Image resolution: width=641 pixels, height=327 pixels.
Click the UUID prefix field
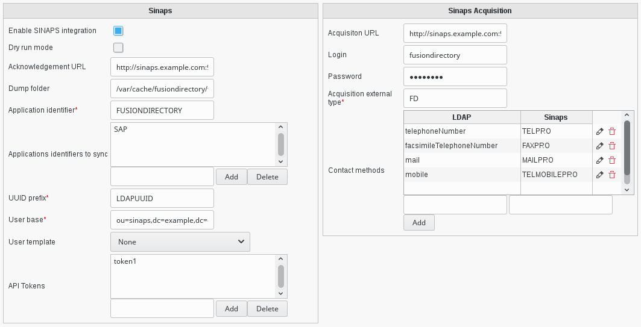point(162,198)
